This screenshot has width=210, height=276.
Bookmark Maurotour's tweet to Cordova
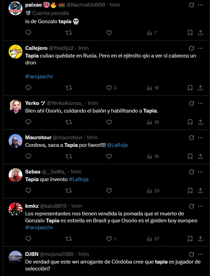[x=190, y=156]
